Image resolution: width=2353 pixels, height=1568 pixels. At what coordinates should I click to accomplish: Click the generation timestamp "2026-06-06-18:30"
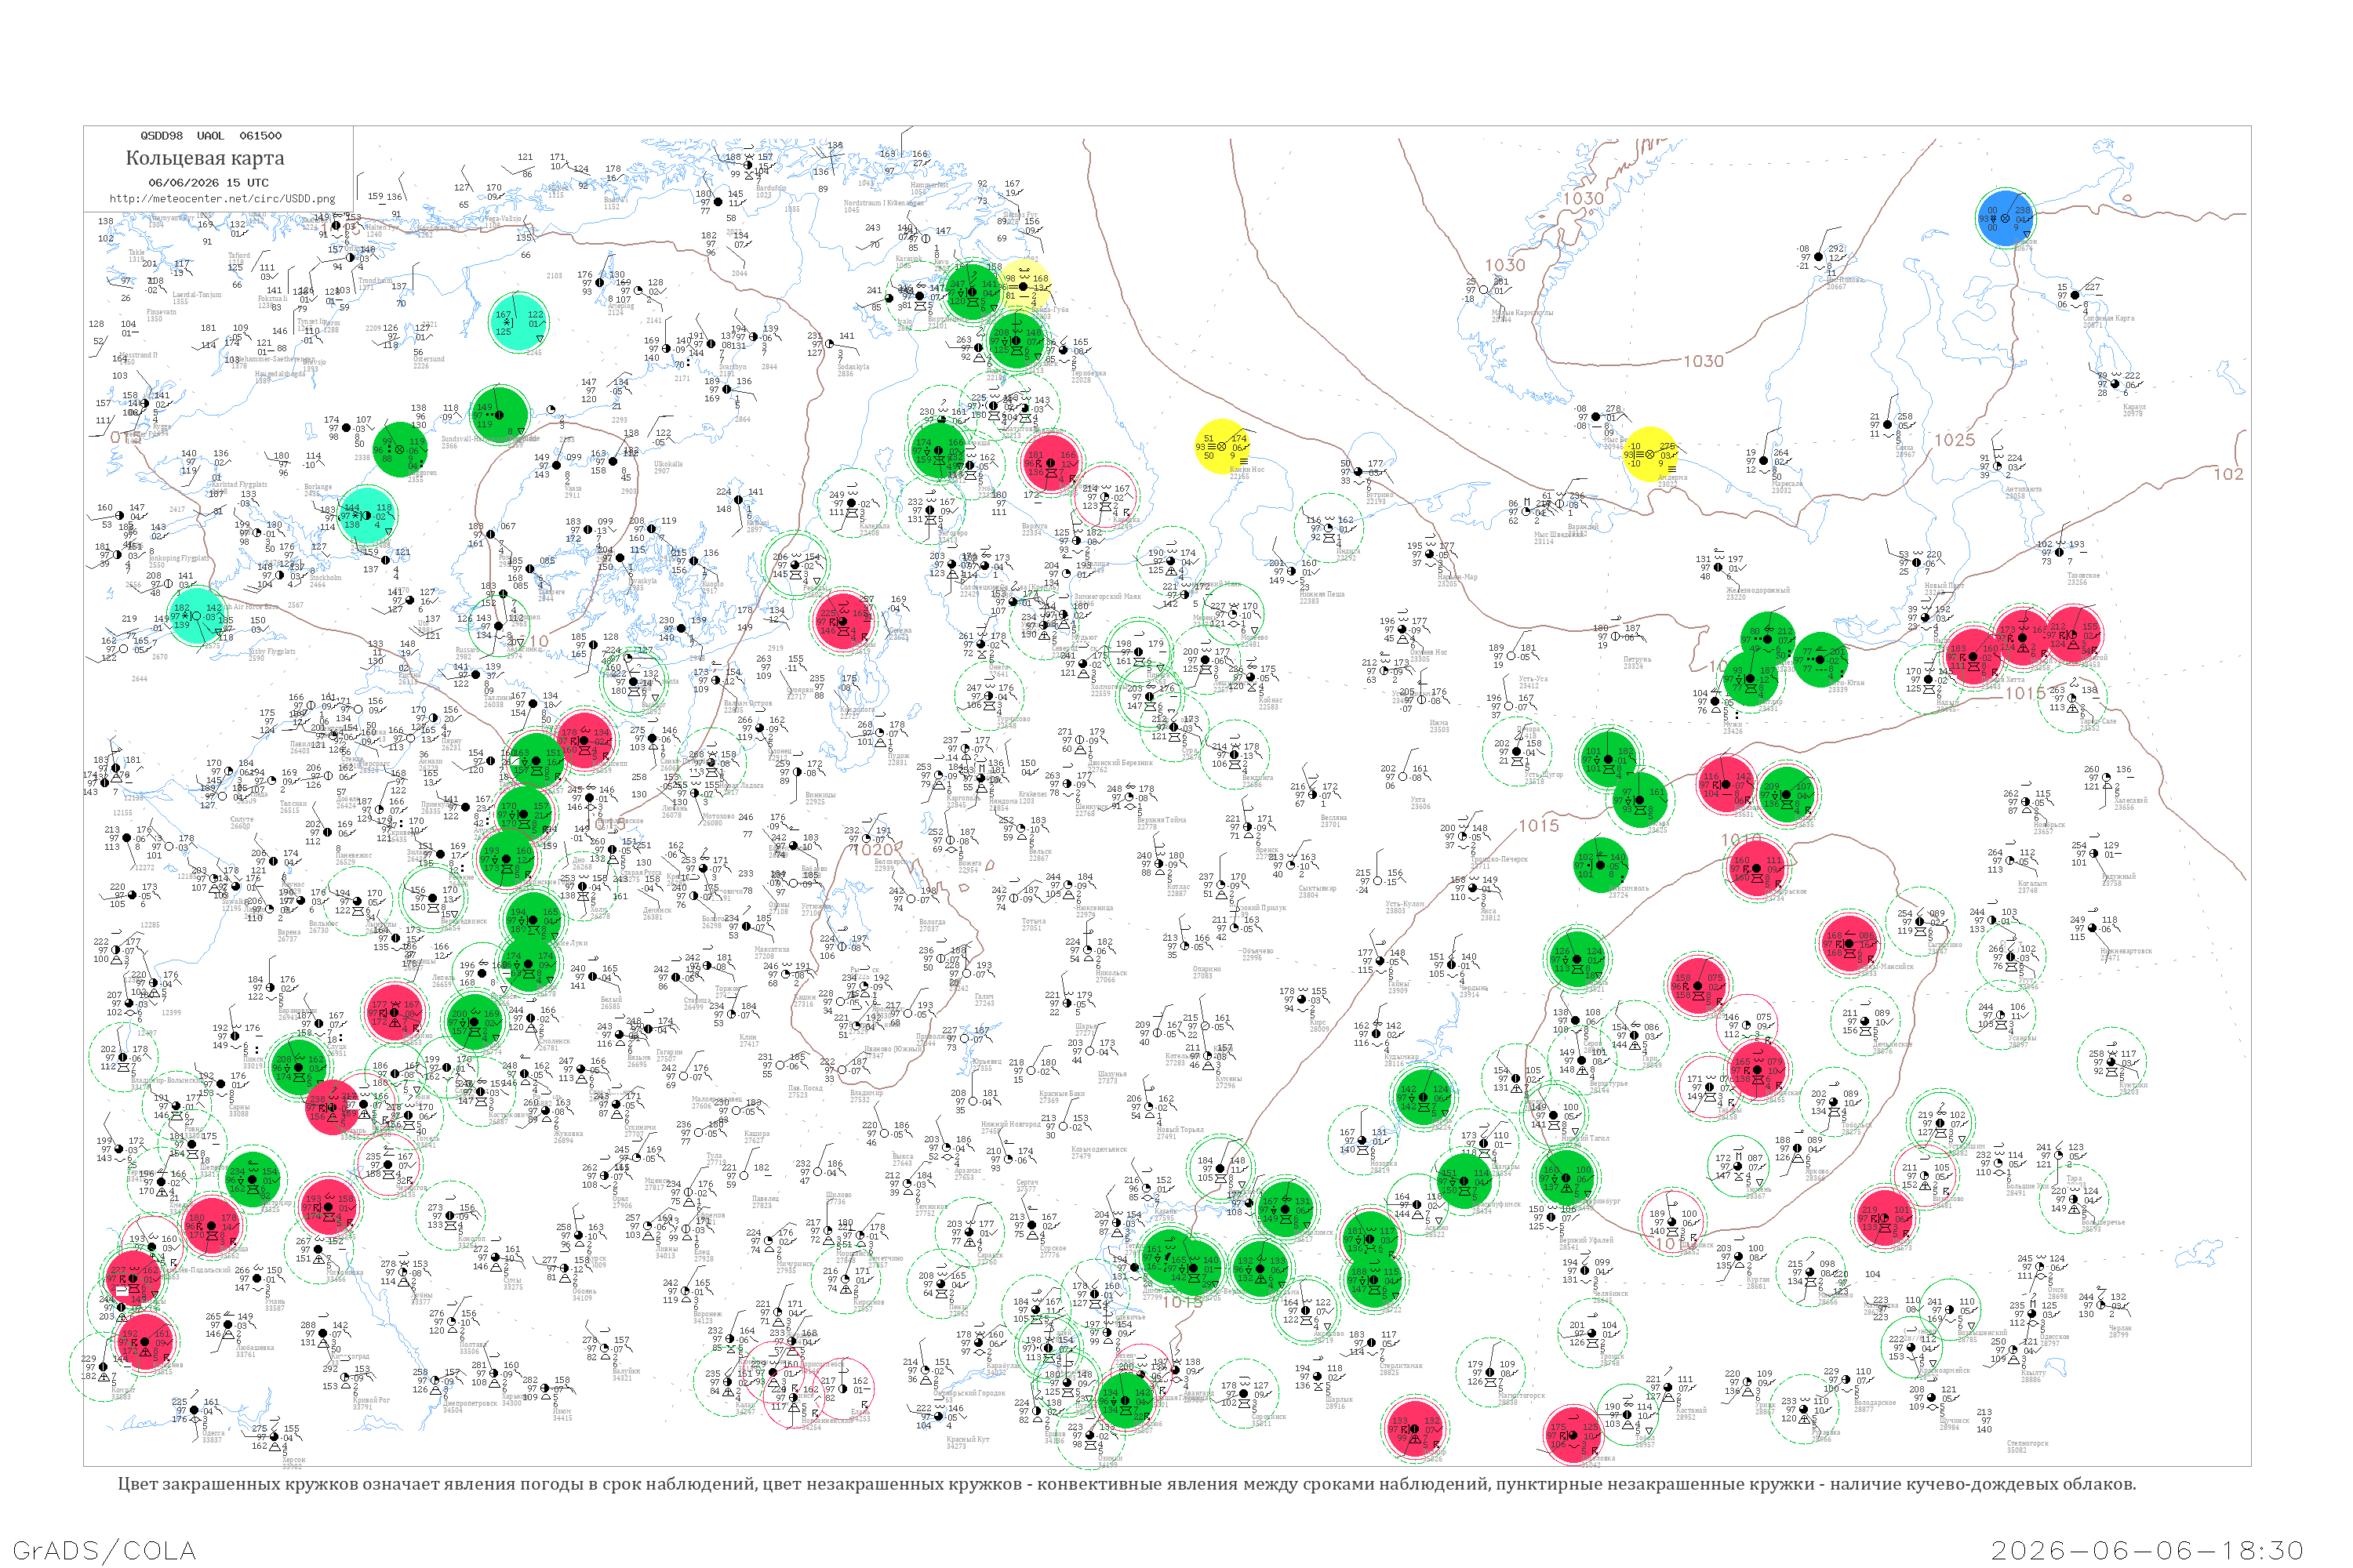coord(2147,1550)
